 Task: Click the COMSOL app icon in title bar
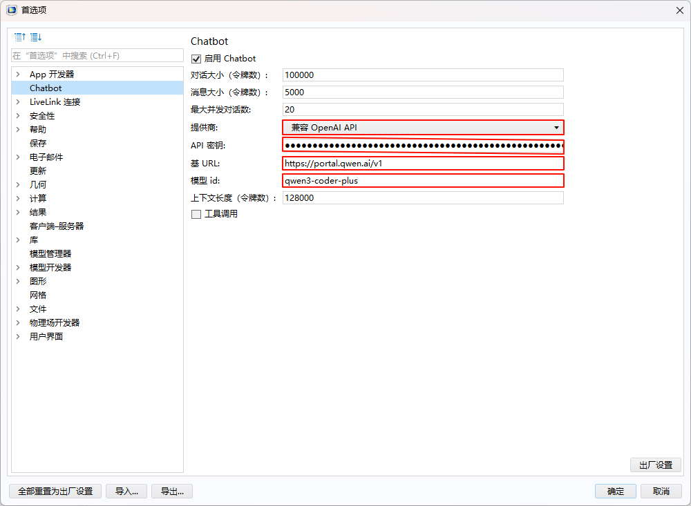(x=12, y=10)
